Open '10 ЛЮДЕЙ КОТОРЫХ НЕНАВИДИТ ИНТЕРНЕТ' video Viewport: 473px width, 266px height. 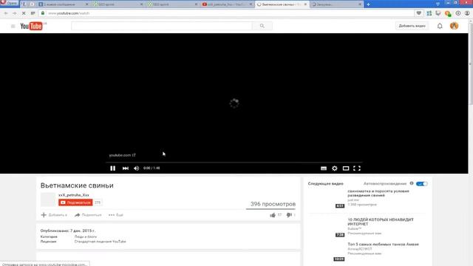point(381,222)
